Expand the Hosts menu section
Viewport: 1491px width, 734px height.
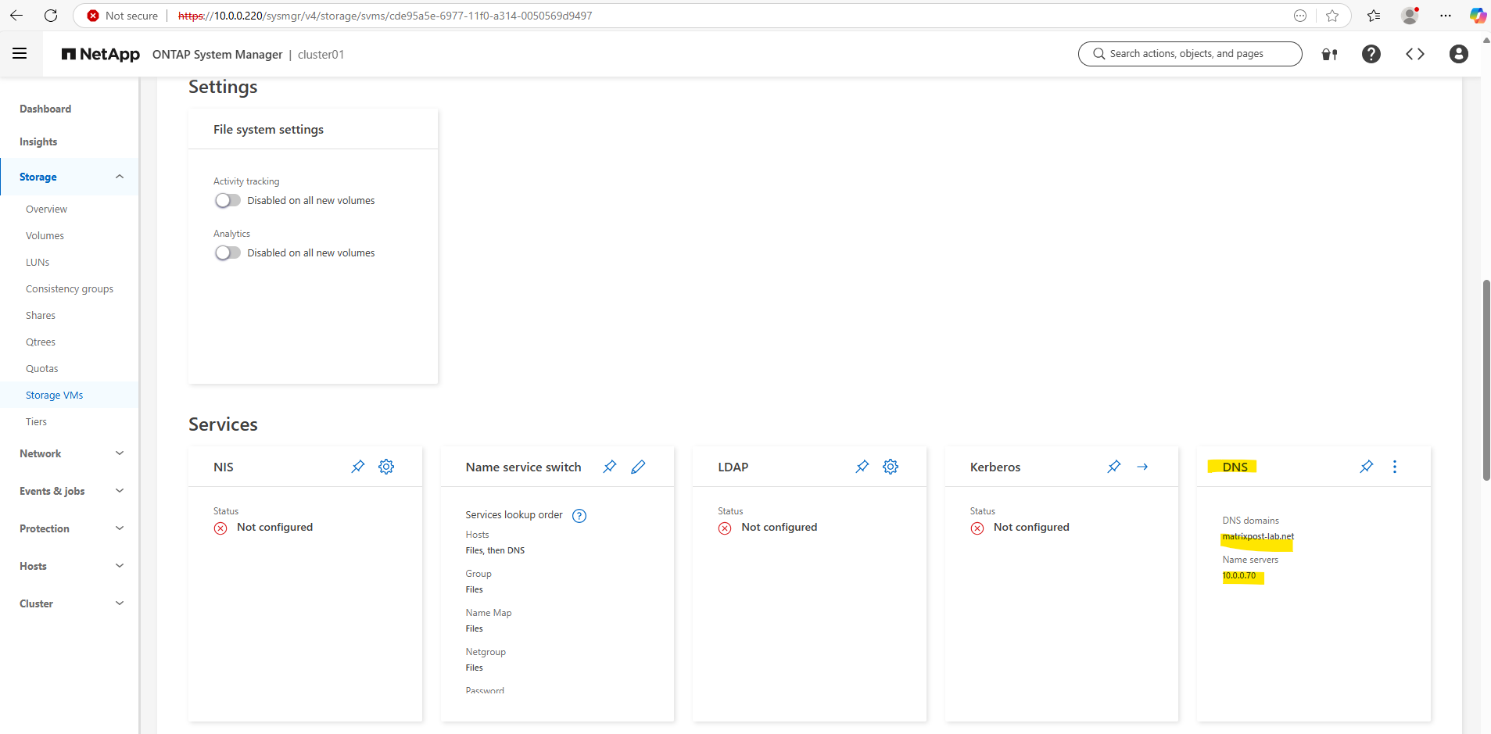tap(120, 566)
